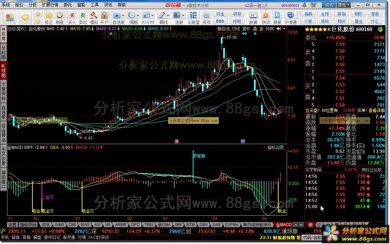Switch to the W&R indicator tab
The width and height of the screenshot is (390, 244).
[x=59, y=225]
